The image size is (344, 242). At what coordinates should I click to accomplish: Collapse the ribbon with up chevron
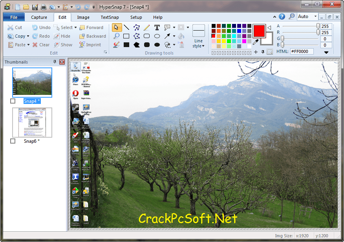[x=274, y=16]
